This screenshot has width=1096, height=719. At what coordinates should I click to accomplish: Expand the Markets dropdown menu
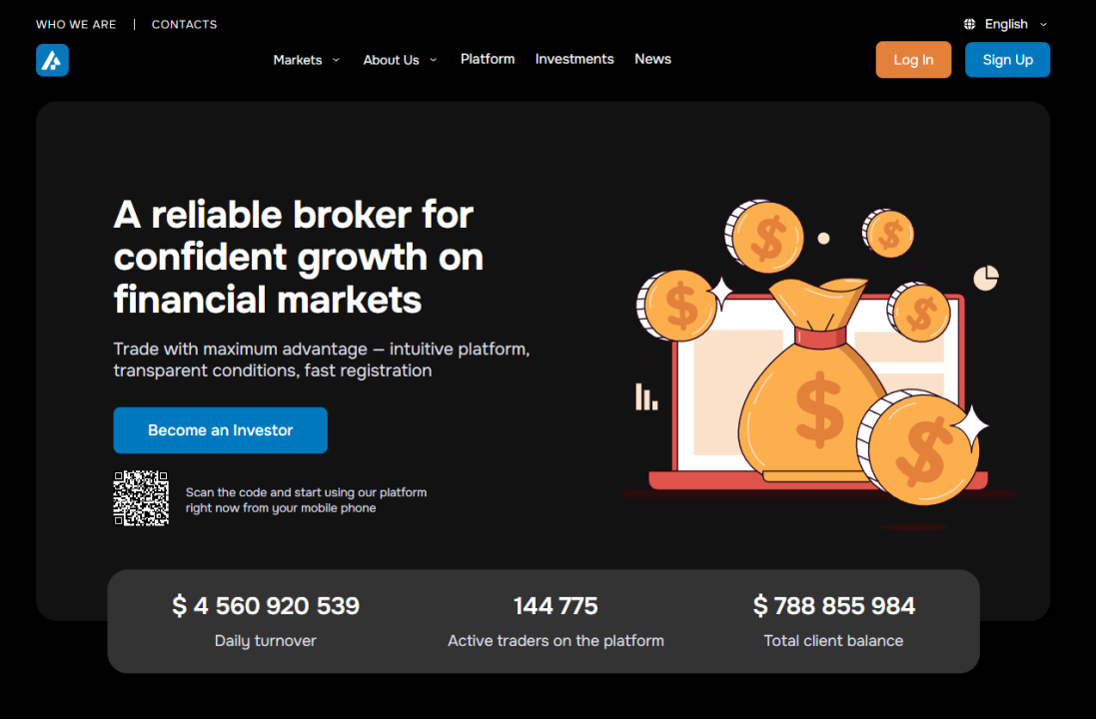[306, 60]
